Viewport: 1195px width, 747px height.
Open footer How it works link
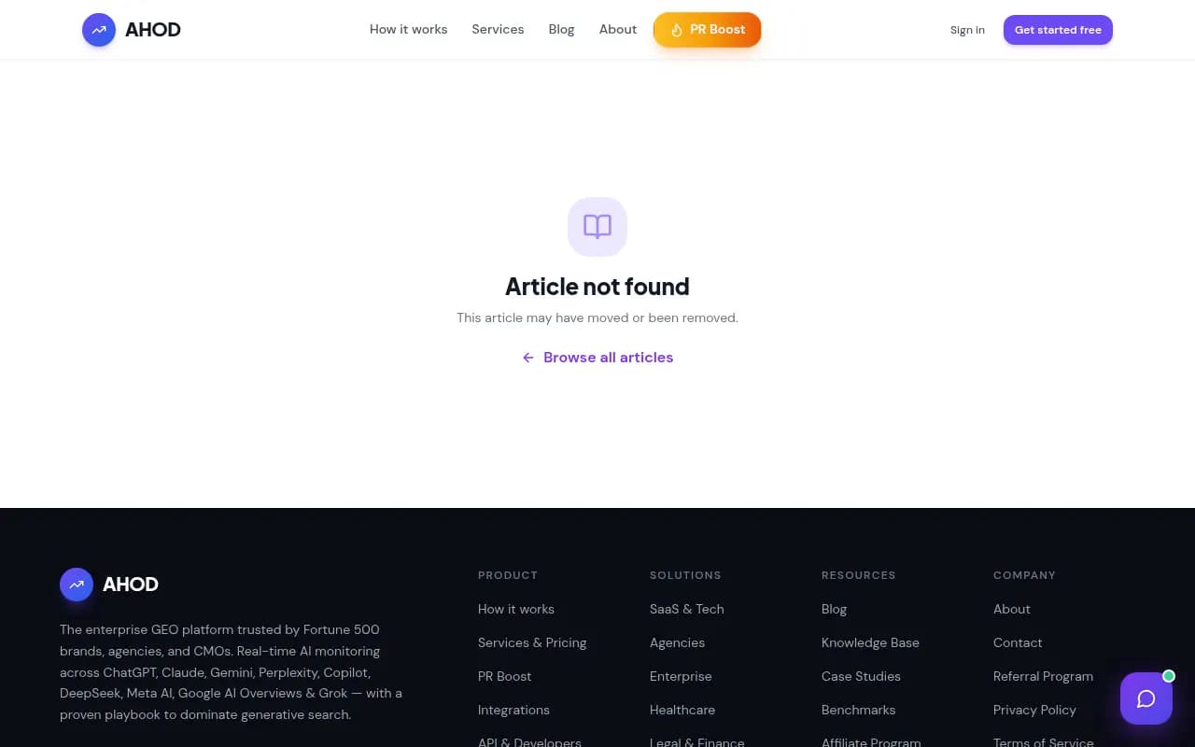(x=516, y=609)
